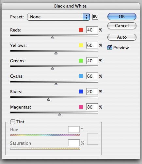Confirm with the OK button
The width and height of the screenshot is (142, 164).
[122, 17]
